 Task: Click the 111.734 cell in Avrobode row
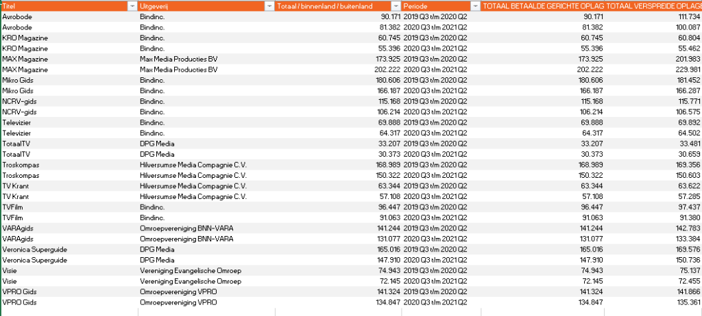coord(653,17)
